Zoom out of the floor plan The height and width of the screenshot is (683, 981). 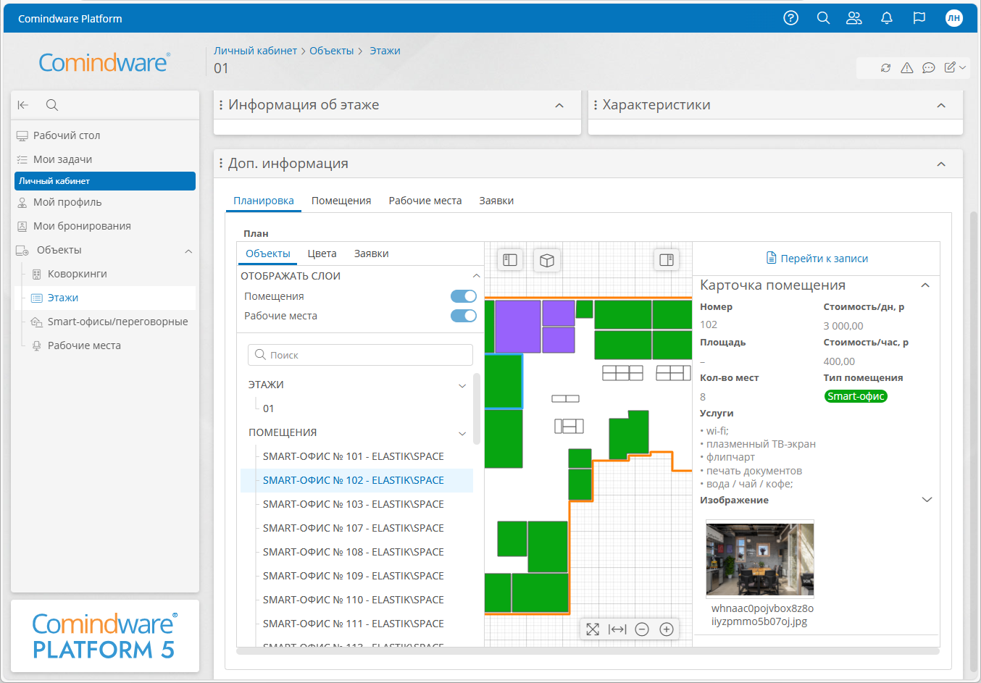click(642, 629)
